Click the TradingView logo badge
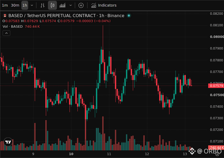The image size is (224, 158). click(x=8, y=142)
